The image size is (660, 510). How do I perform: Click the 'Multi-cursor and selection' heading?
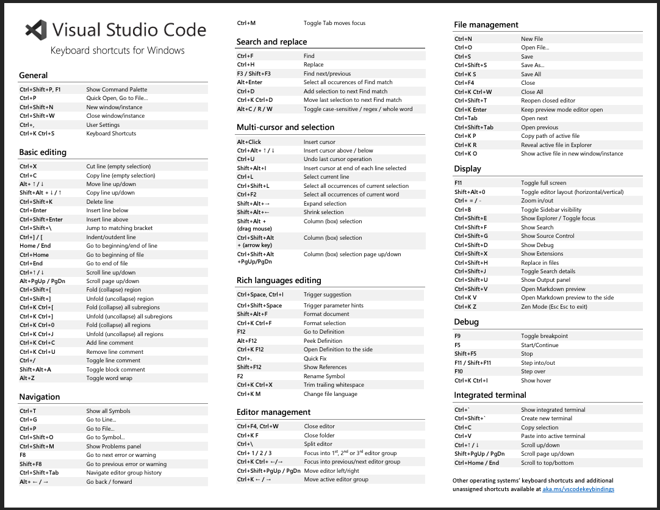coord(285,127)
